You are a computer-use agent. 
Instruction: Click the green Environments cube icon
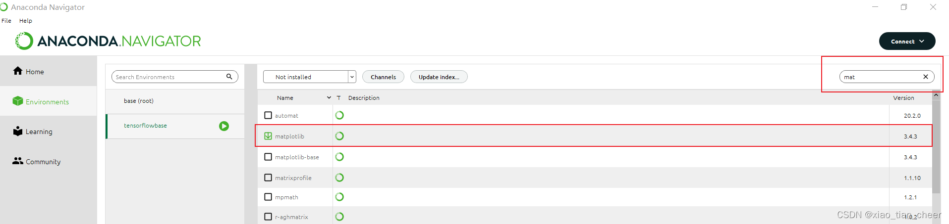[18, 101]
